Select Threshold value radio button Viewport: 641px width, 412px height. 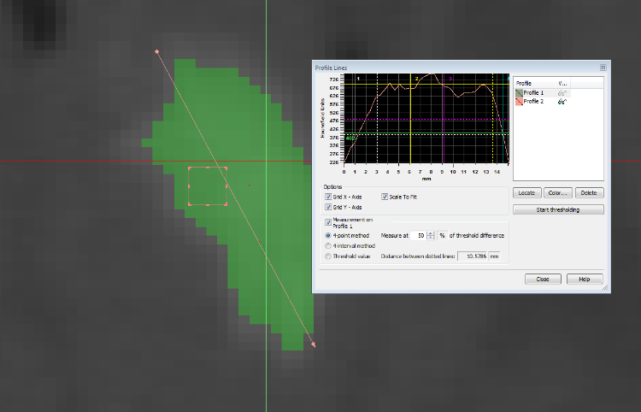coord(328,256)
